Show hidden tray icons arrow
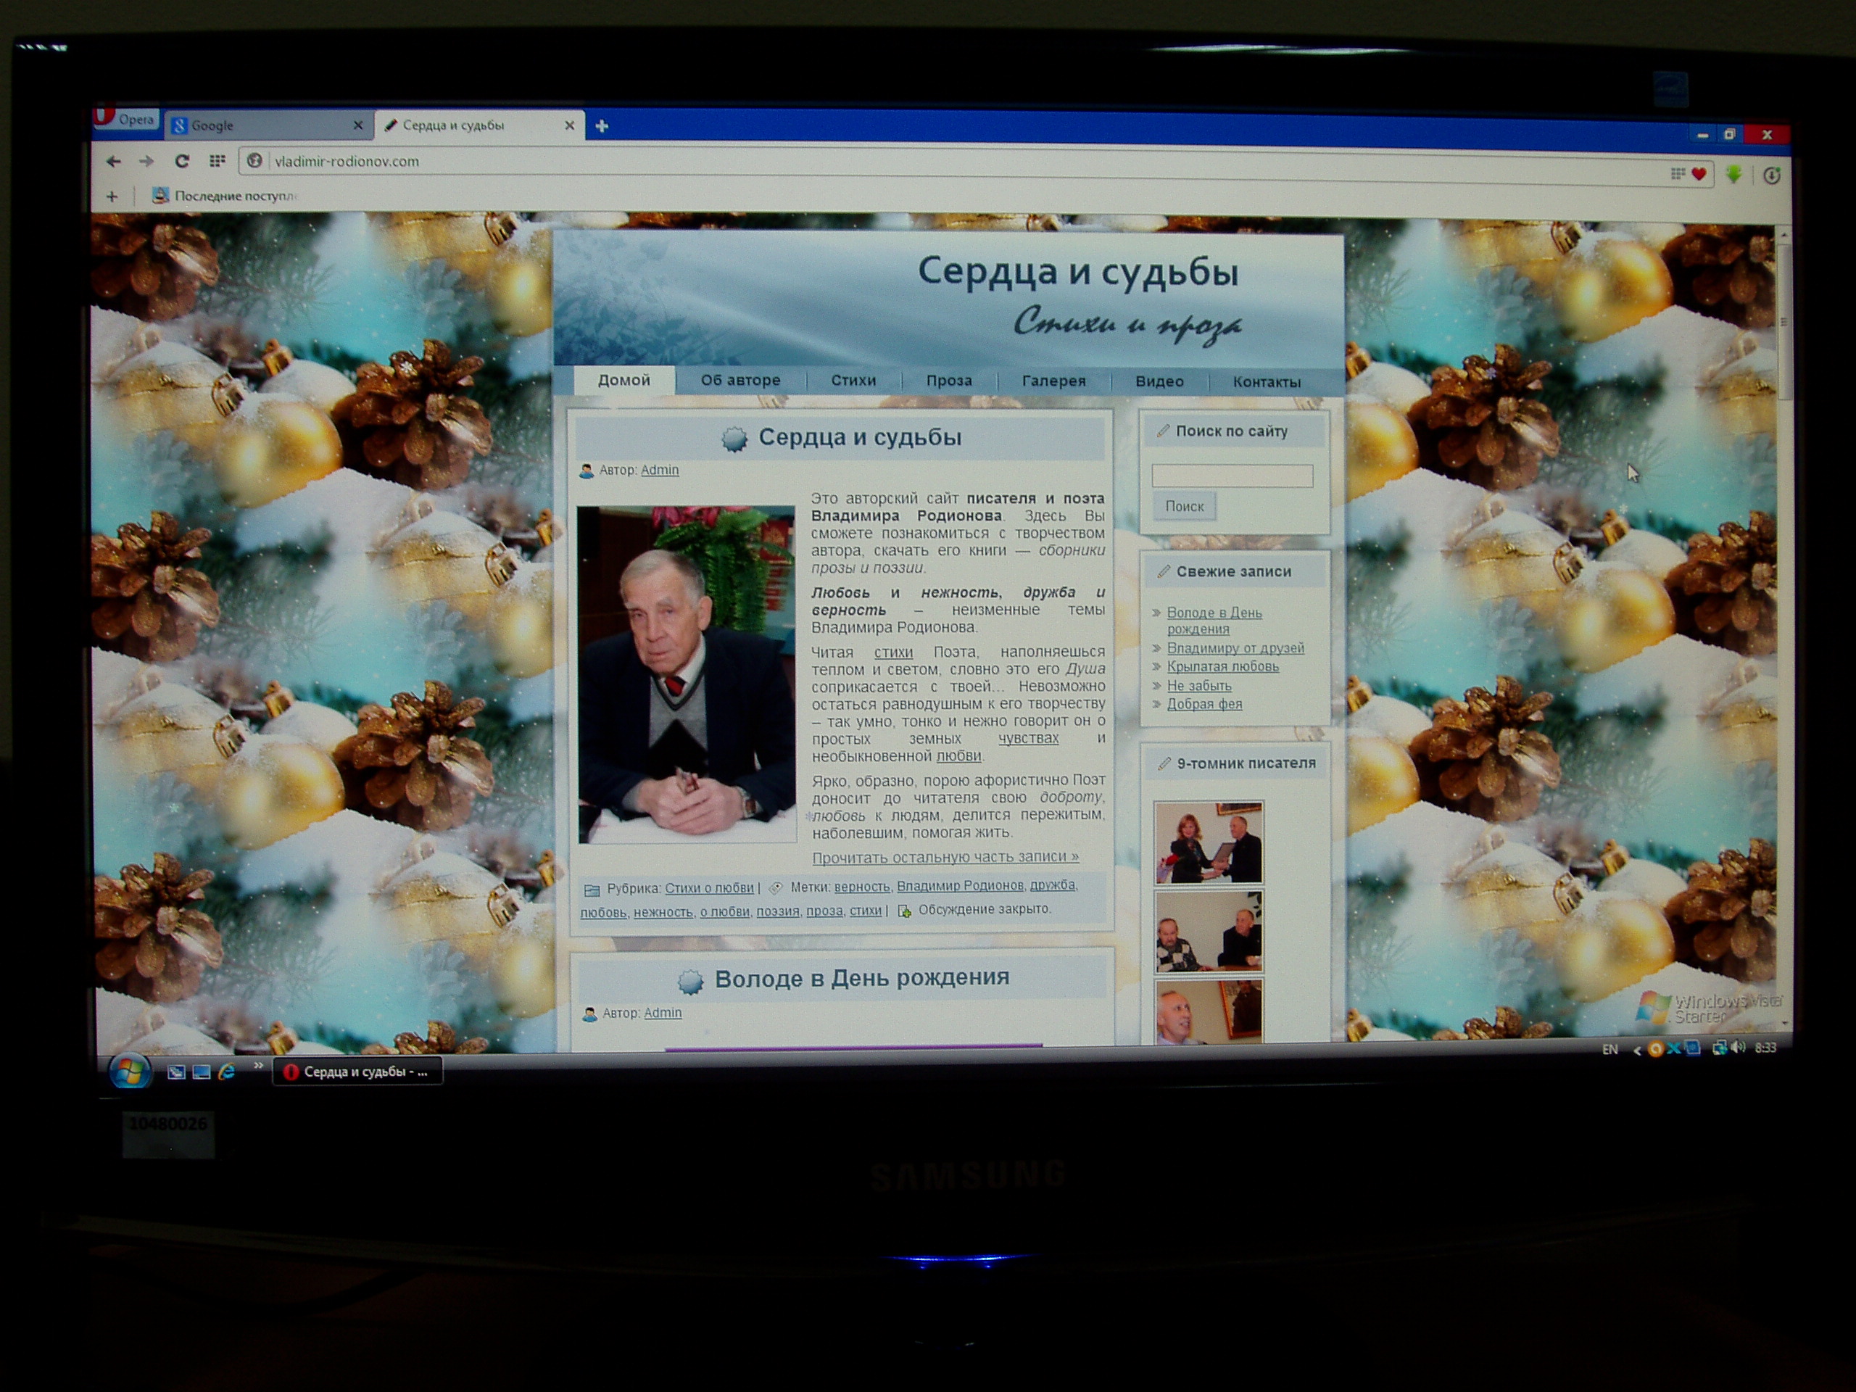Image resolution: width=1856 pixels, height=1392 pixels. click(x=1636, y=1051)
